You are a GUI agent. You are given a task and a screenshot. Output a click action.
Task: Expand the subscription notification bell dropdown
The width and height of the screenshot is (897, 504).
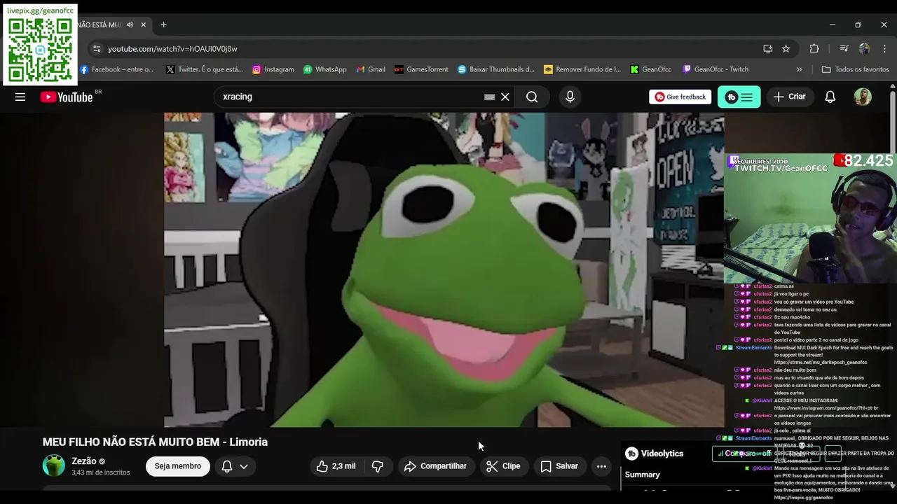(235, 466)
